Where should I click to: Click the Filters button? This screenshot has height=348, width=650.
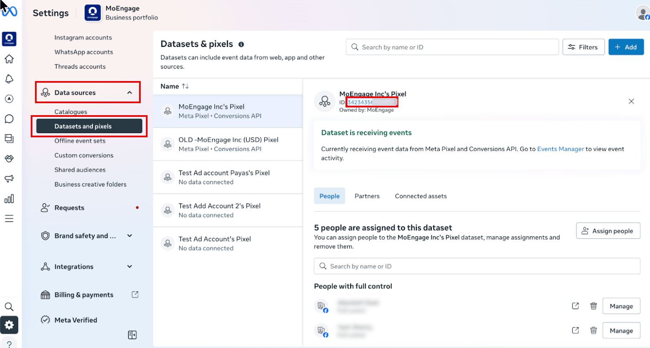[583, 47]
